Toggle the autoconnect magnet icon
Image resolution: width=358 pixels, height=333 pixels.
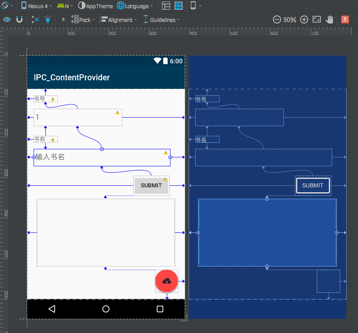click(x=19, y=19)
